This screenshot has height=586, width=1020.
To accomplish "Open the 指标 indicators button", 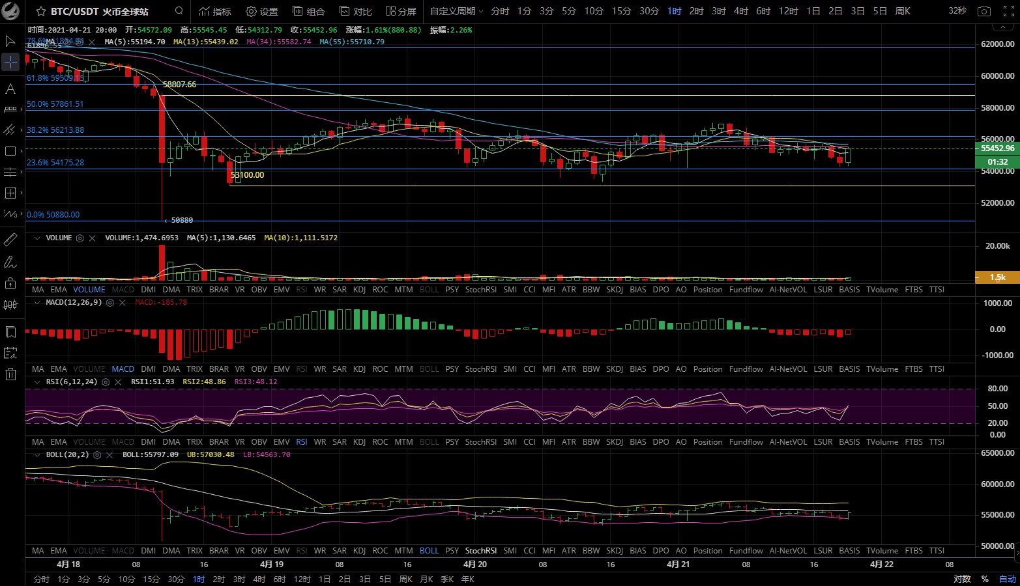I will click(x=215, y=12).
